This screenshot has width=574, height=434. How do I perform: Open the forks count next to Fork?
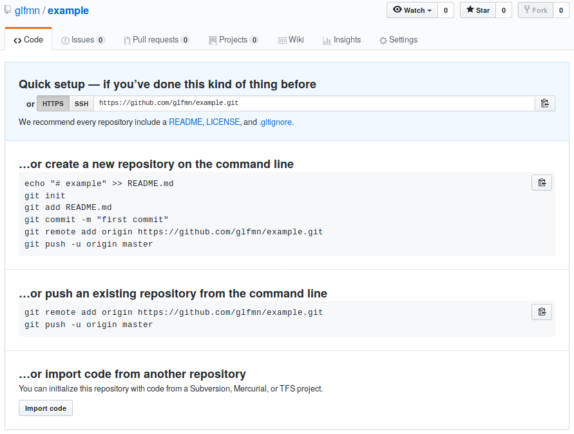tap(561, 10)
